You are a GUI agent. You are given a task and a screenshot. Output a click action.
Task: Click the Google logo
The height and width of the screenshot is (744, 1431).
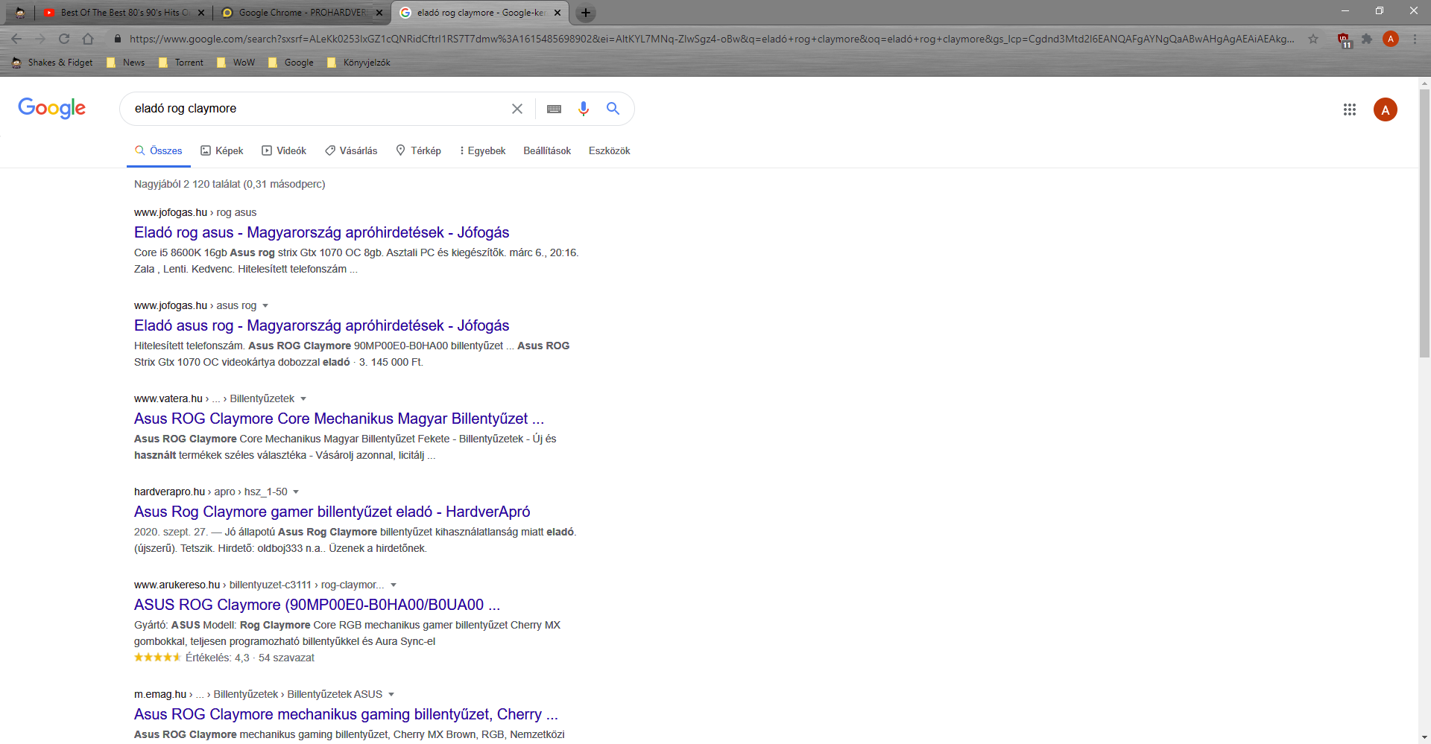coord(51,109)
